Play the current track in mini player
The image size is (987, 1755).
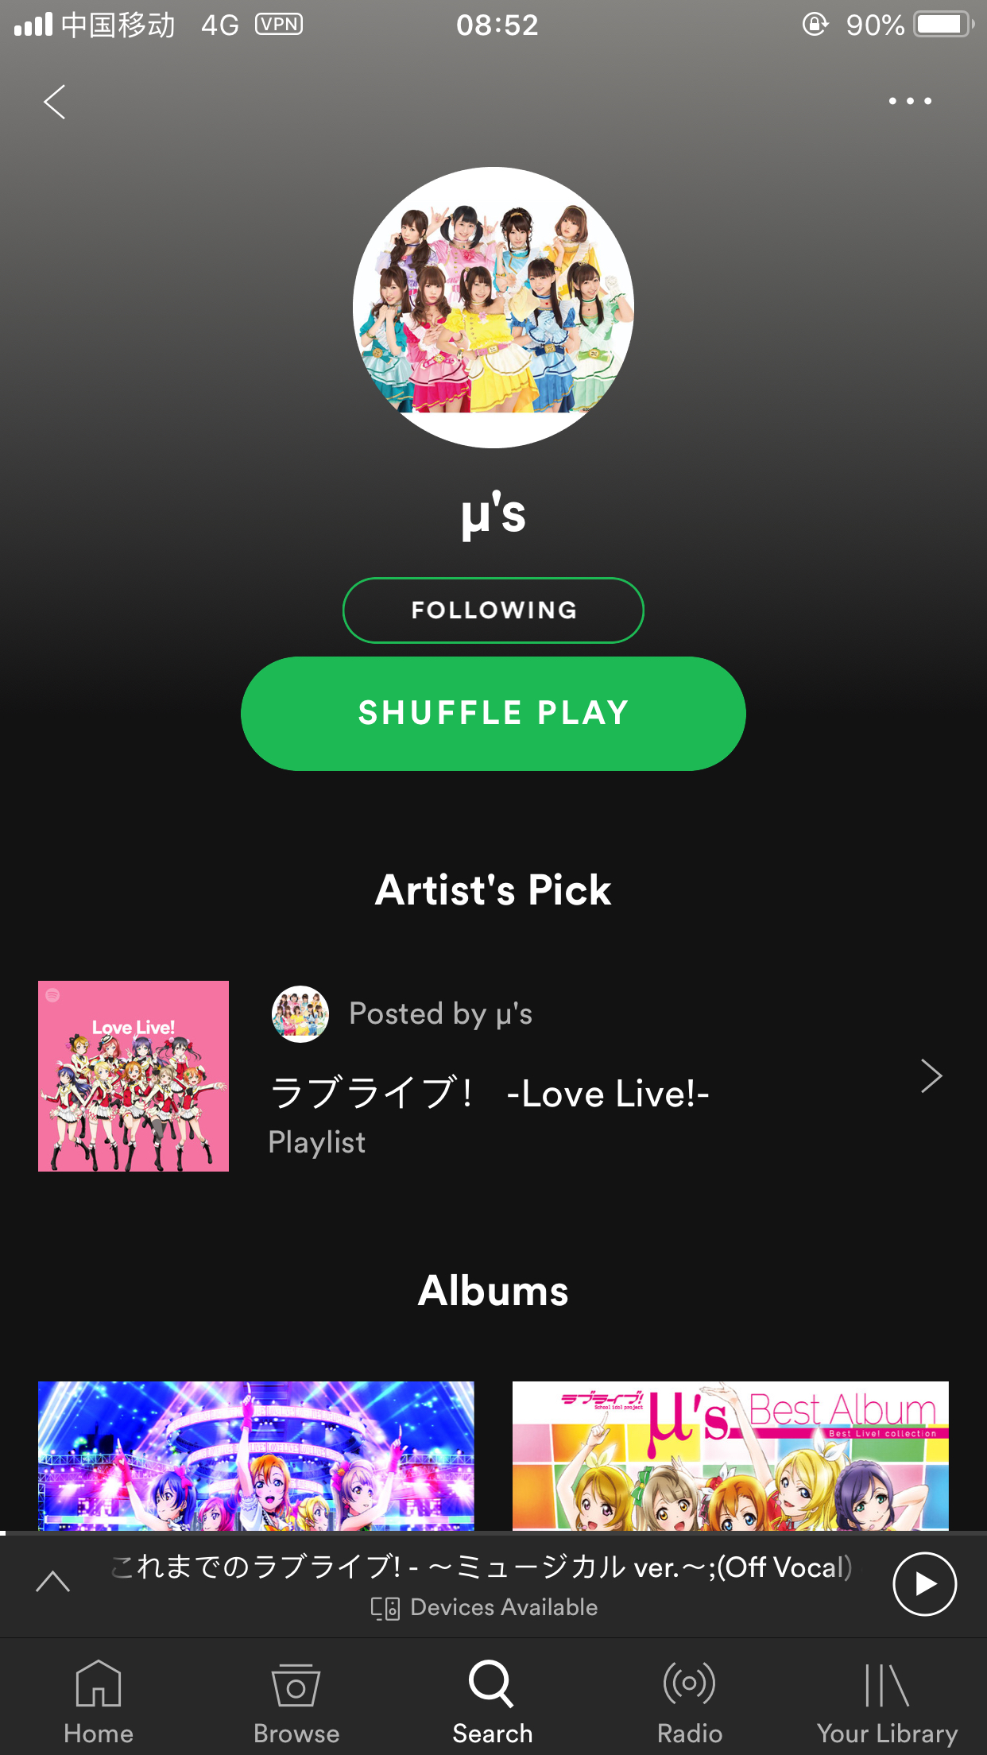(924, 1583)
